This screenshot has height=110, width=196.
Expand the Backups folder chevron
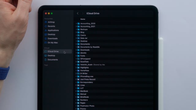(76, 29)
